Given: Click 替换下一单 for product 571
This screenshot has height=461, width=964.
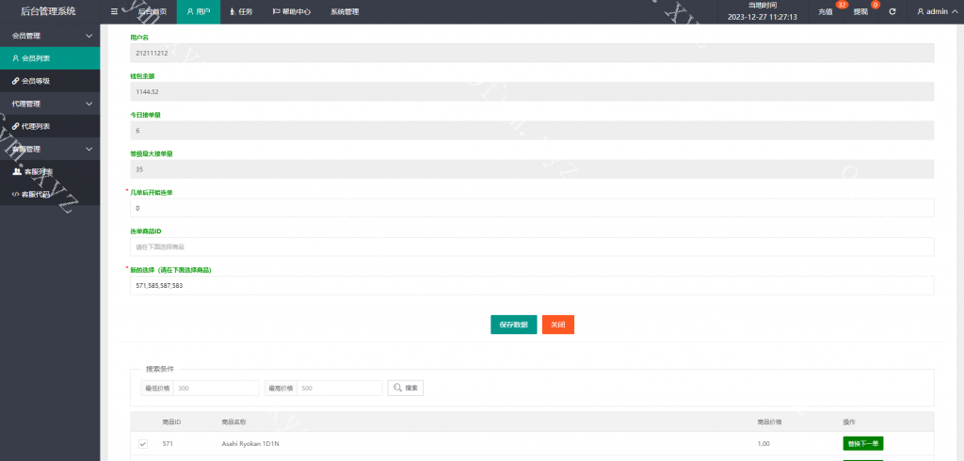Looking at the screenshot, I should [862, 444].
